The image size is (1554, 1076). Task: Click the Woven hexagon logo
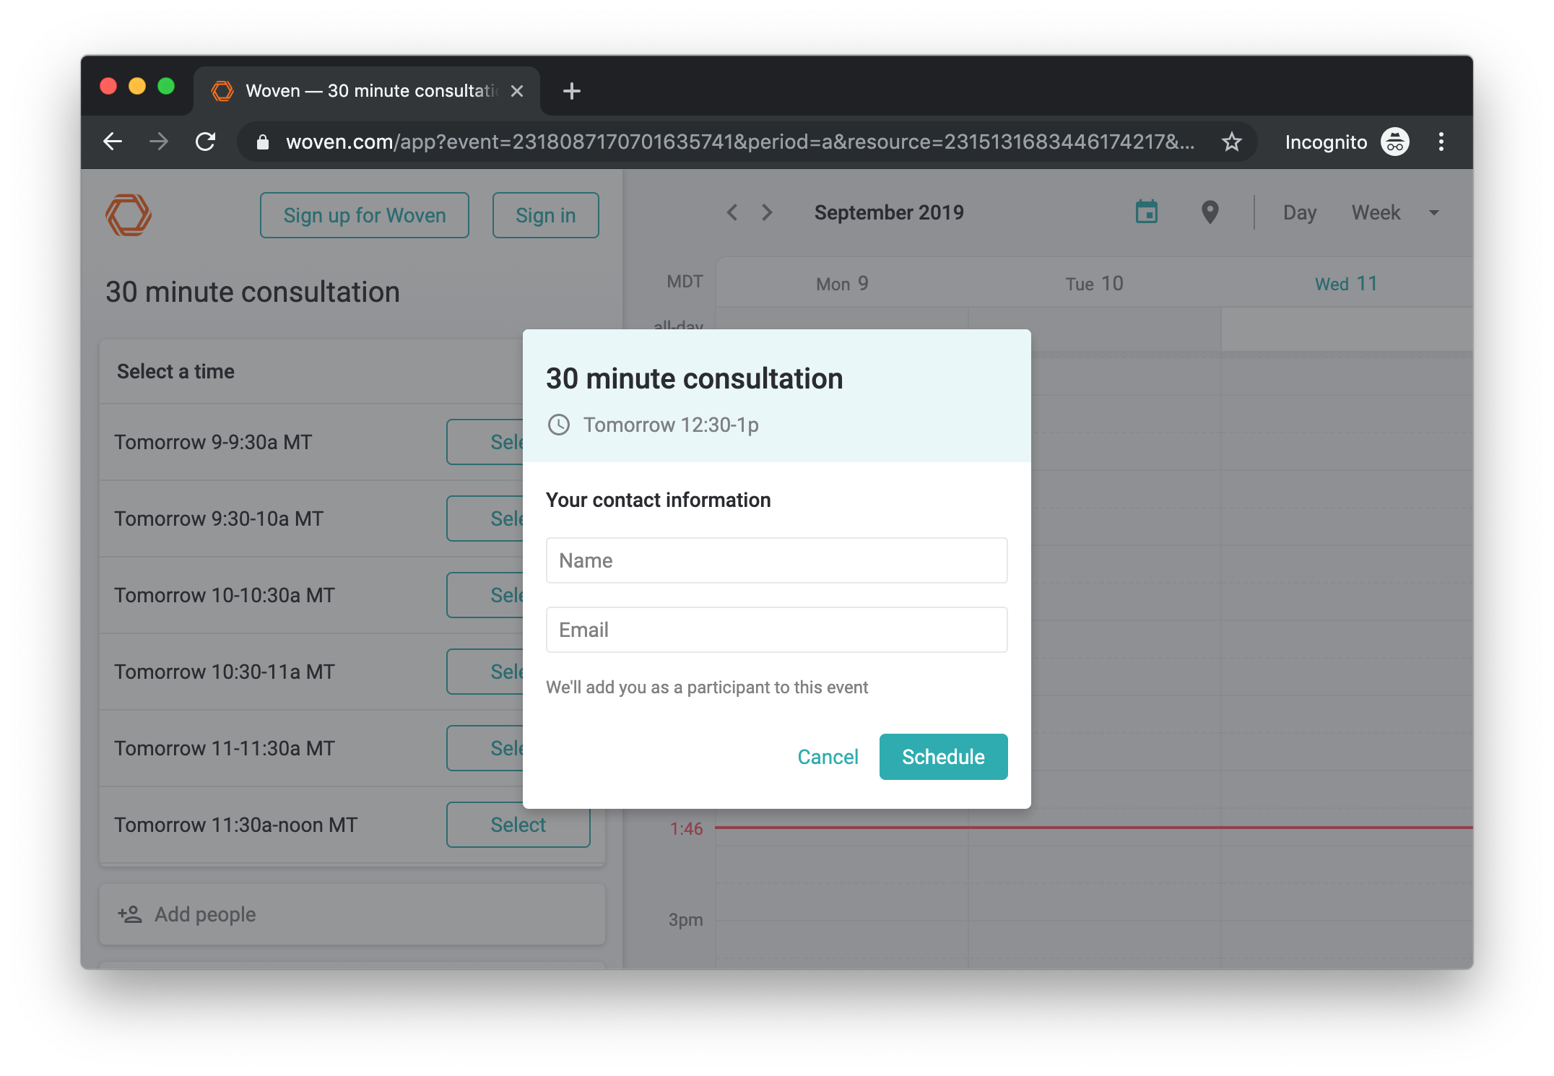click(x=129, y=214)
